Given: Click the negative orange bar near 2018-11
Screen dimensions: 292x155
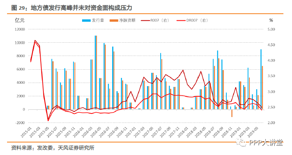Looking at the screenshot, I should pyautogui.click(x=232, y=113).
